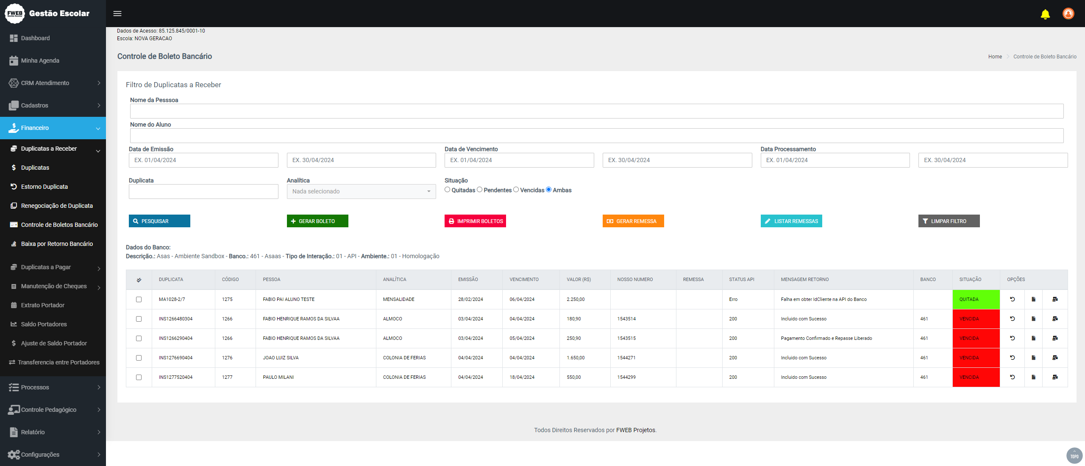Click the GERAR REMESSA button

pos(633,221)
